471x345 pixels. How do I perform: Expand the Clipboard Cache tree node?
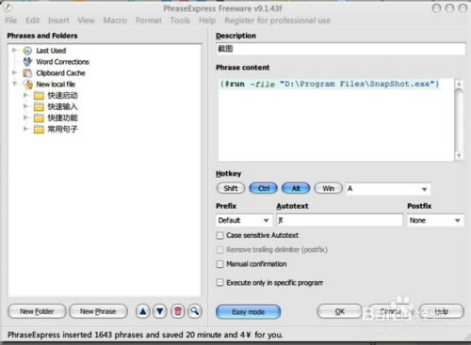click(14, 72)
